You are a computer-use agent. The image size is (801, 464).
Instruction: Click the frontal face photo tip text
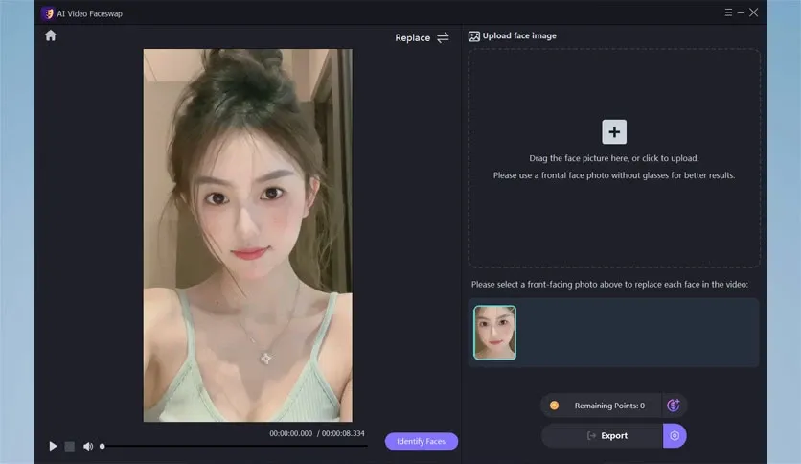(x=613, y=175)
